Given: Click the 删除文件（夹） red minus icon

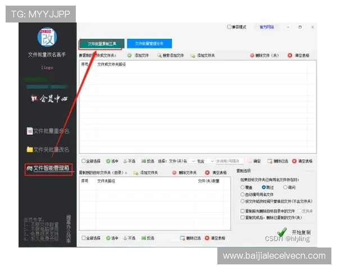Looking at the screenshot, I should (252, 56).
